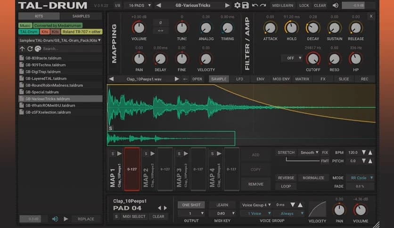This screenshot has height=228, width=394.
Task: Expand the Samples/TAL-Drum folder path dropdown
Action: (60, 40)
